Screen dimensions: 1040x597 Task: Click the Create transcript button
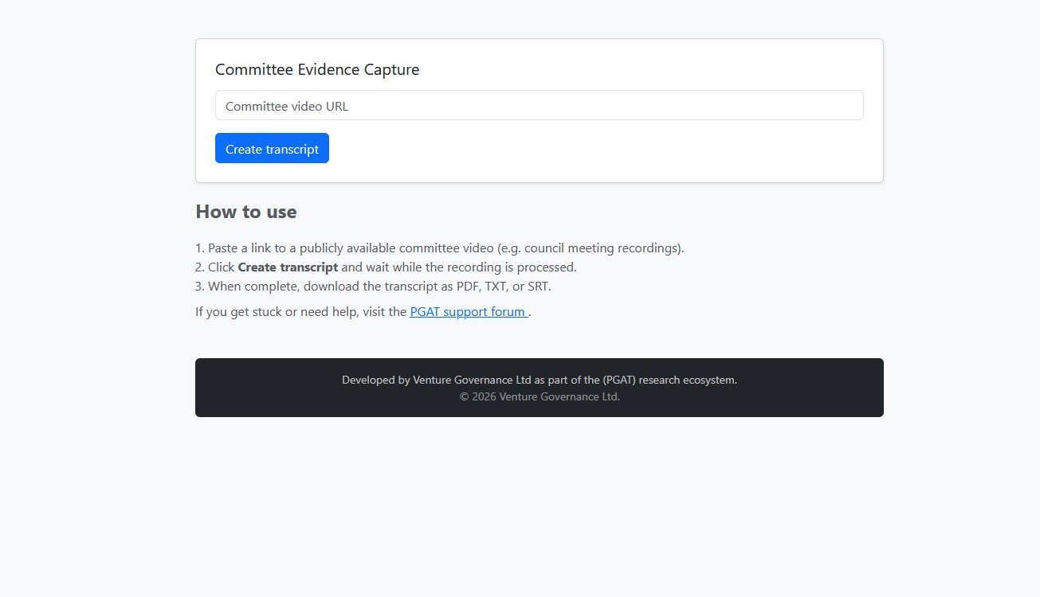(272, 149)
